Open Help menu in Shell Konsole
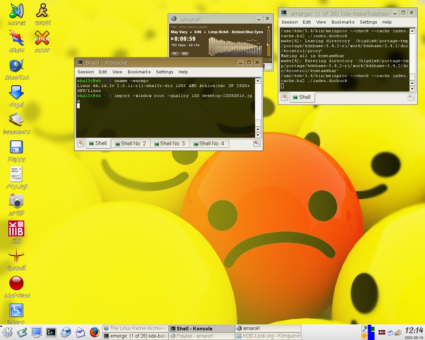Viewport: 425px width, 340px height. tap(183, 72)
